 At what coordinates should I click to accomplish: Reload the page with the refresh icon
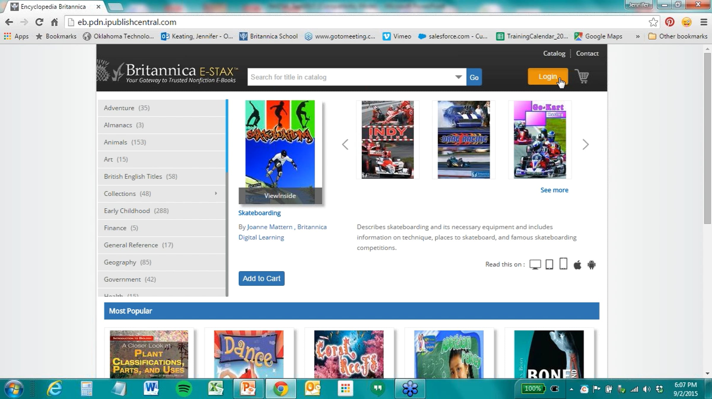pyautogui.click(x=39, y=22)
